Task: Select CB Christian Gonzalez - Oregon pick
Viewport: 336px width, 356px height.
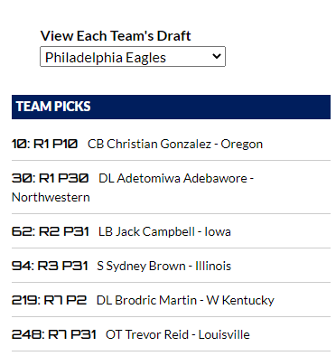Action: tap(175, 144)
